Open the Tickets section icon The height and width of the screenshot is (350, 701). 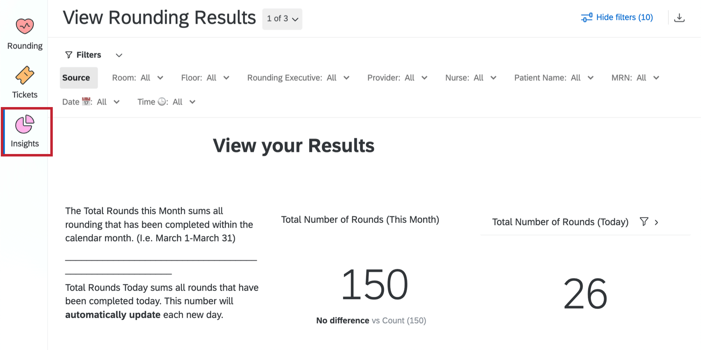[x=25, y=76]
